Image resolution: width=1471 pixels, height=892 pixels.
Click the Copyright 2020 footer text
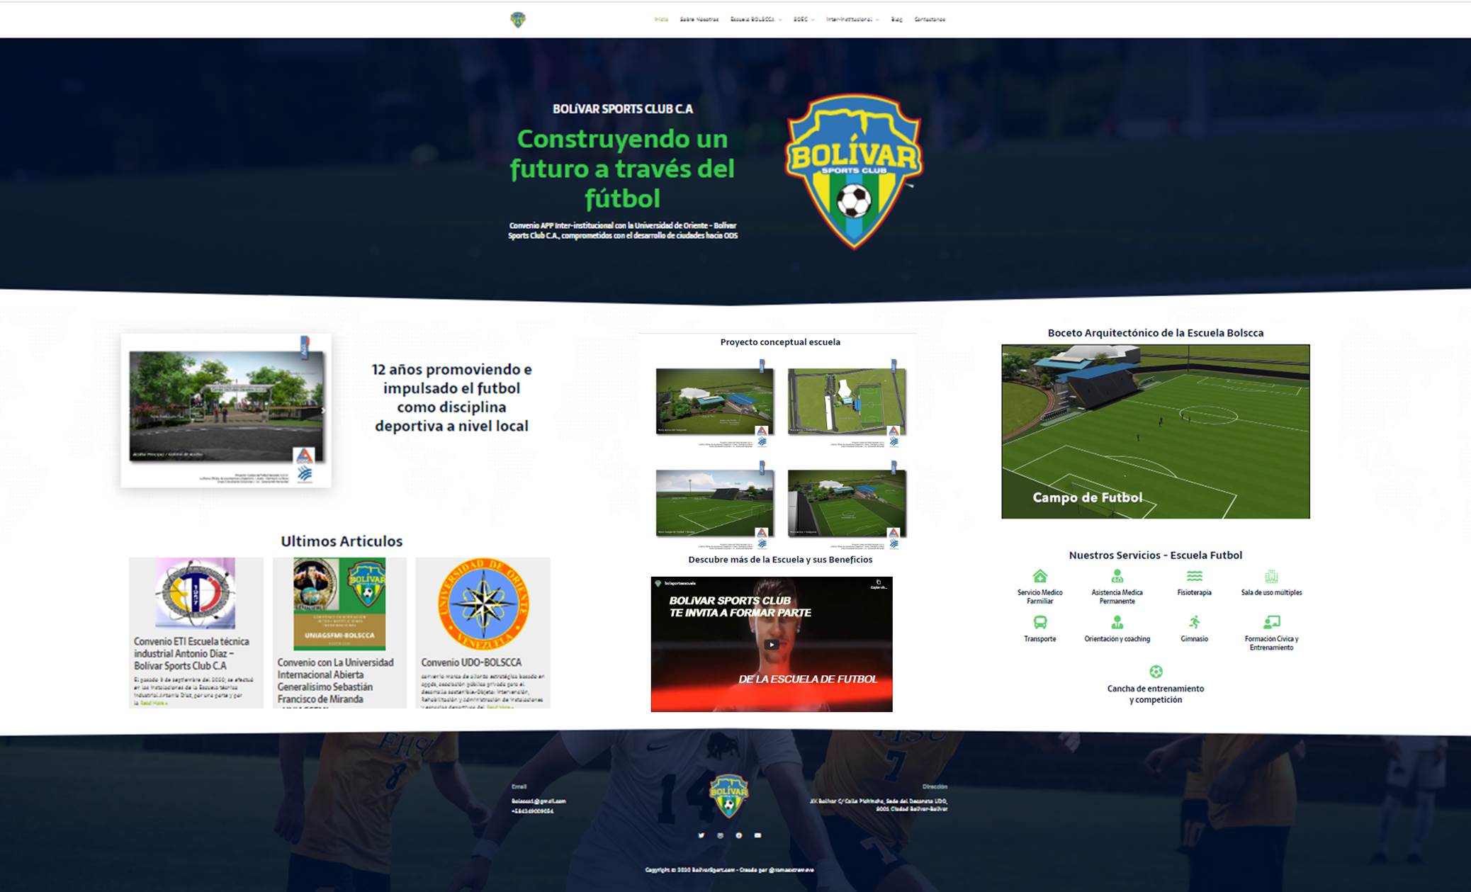(x=729, y=870)
